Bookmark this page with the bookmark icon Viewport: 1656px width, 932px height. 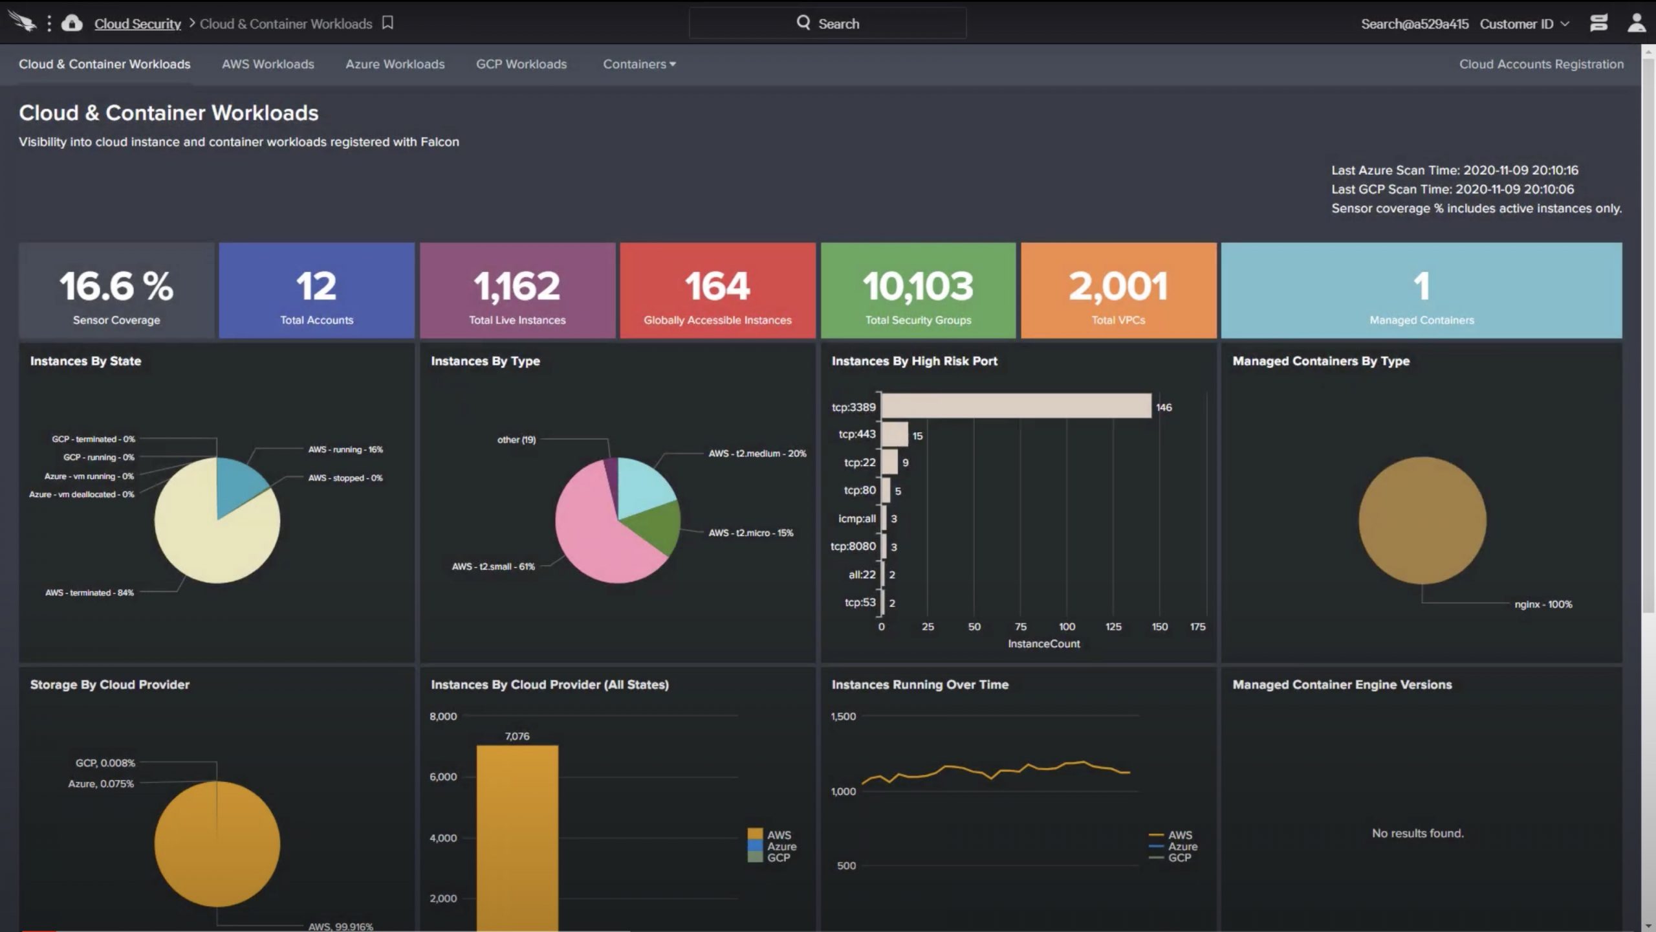tap(387, 23)
